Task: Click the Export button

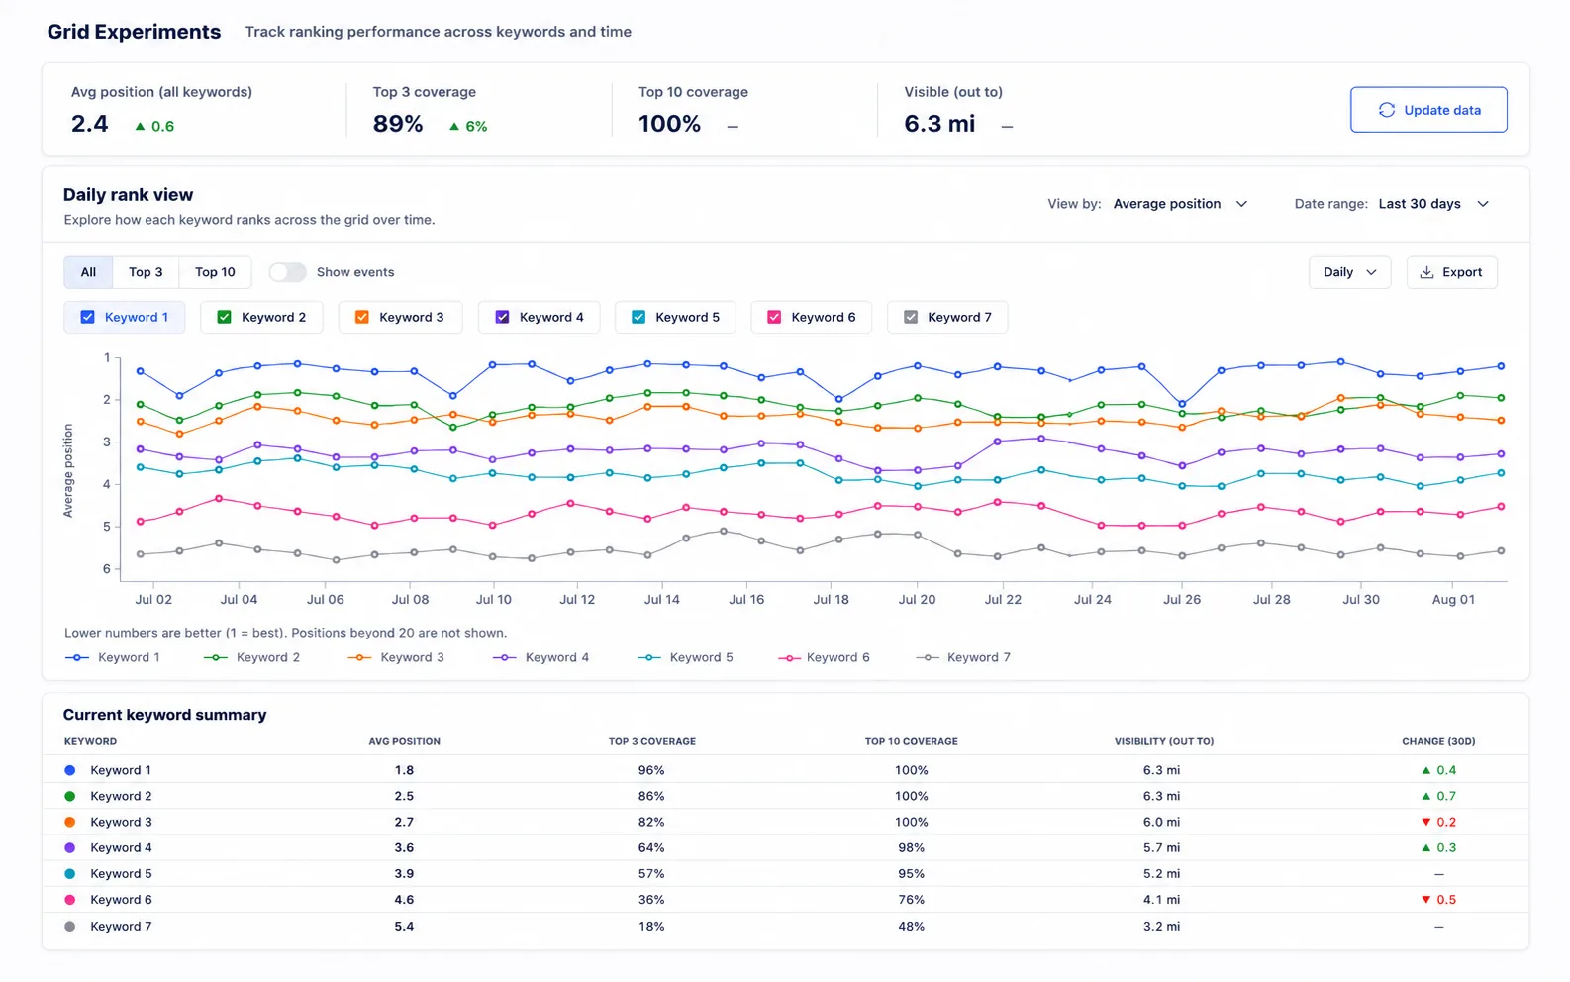Action: 1451,272
